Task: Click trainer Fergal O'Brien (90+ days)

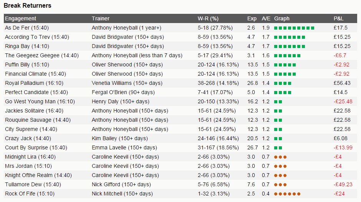Action: point(123,92)
